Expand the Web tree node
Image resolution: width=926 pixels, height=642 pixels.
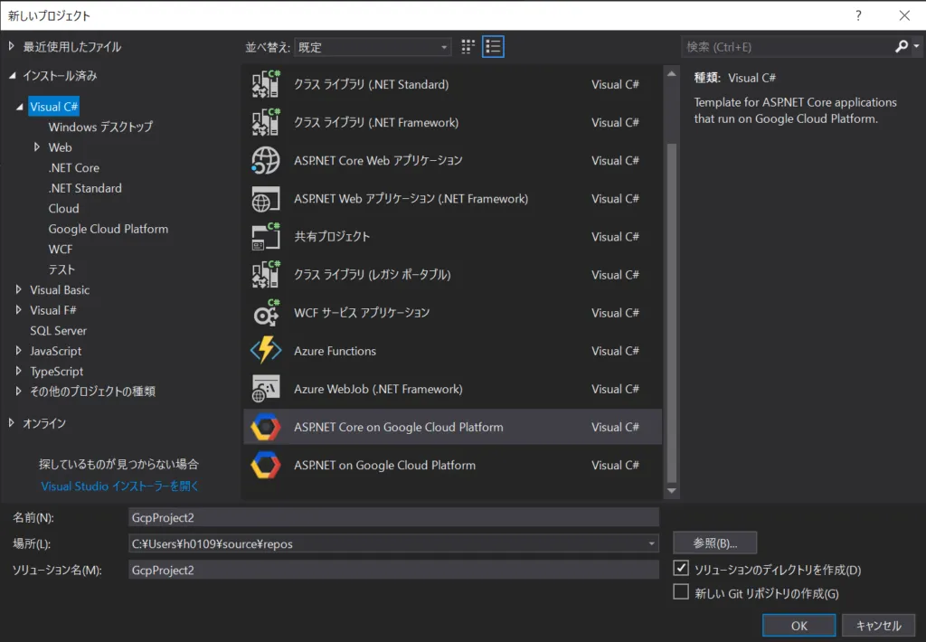(36, 147)
